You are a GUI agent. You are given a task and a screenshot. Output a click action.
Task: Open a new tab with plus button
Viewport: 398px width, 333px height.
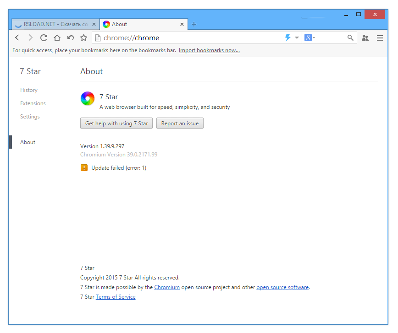[194, 24]
